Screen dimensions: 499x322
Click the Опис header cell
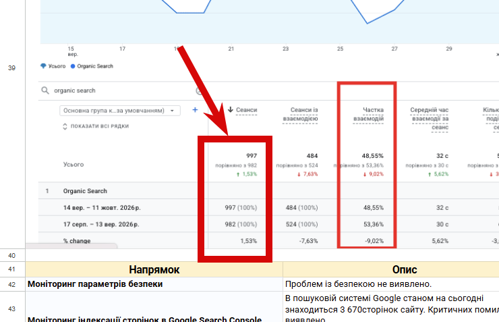pos(391,269)
